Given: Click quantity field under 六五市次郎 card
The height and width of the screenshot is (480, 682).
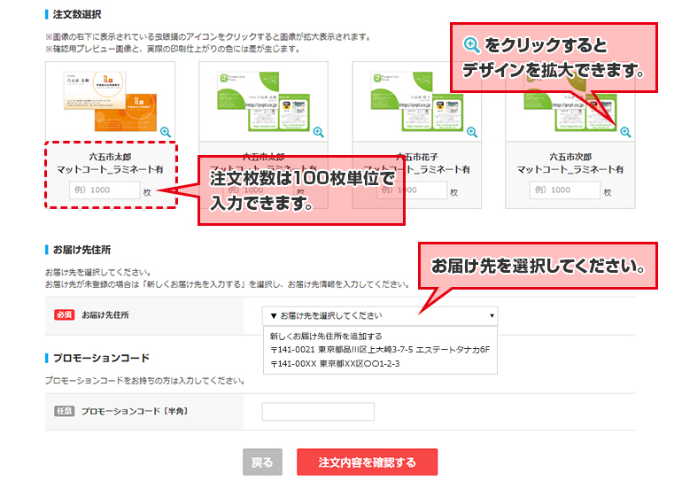Looking at the screenshot, I should coord(564,190).
